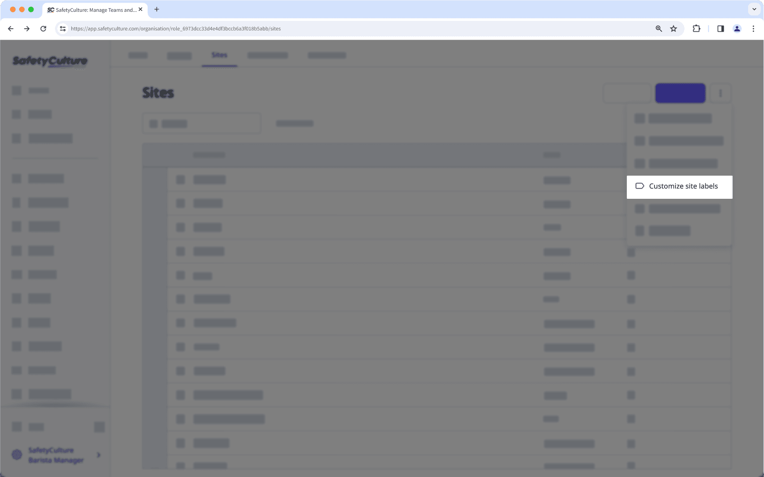Toggle the checkbox on the first site row

180,179
